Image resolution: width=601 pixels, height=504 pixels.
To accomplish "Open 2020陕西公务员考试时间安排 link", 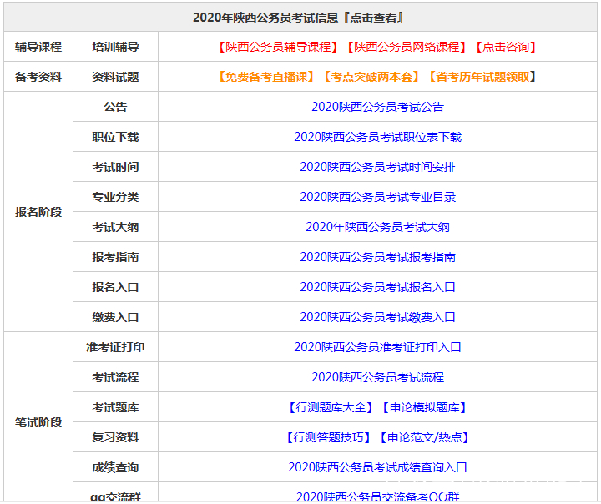I will tap(377, 167).
